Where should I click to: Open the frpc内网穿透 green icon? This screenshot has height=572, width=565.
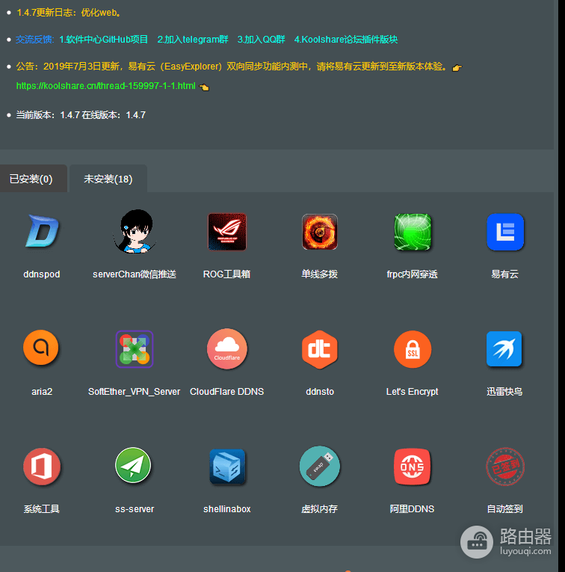(x=413, y=232)
